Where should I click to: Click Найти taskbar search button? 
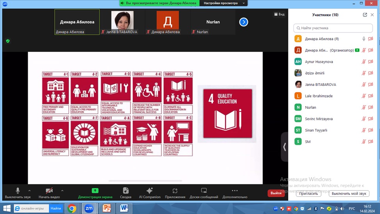coord(56,209)
